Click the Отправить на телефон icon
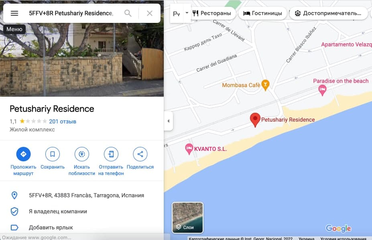The width and height of the screenshot is (372, 240). point(111,154)
